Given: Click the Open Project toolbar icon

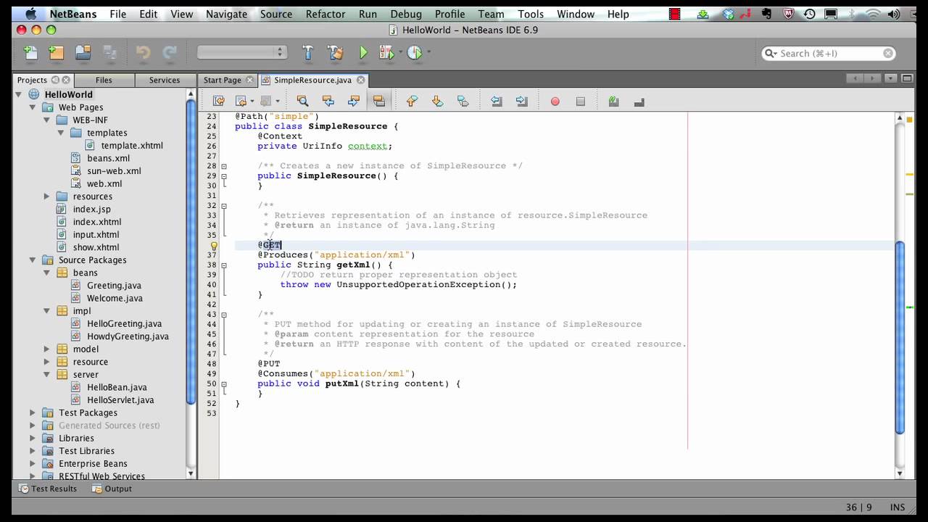Looking at the screenshot, I should [x=83, y=52].
